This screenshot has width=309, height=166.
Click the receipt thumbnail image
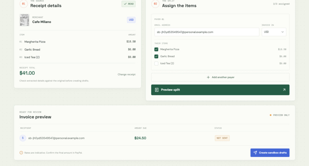(25, 20)
